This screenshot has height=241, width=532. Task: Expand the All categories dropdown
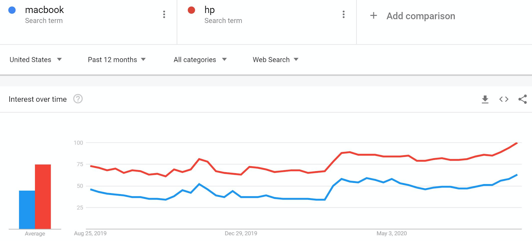[x=200, y=60]
